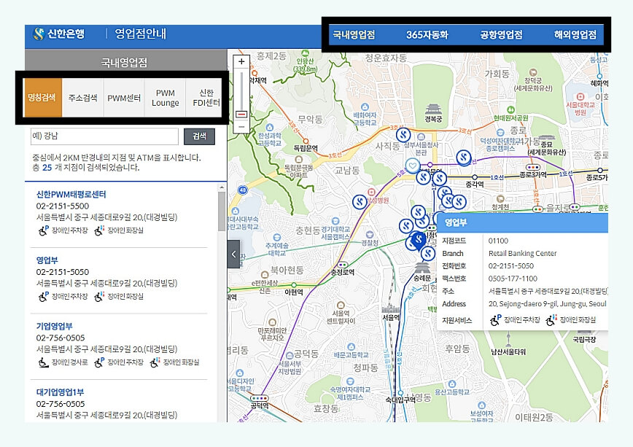Click the branch name search field
The height and width of the screenshot is (447, 633).
click(104, 136)
